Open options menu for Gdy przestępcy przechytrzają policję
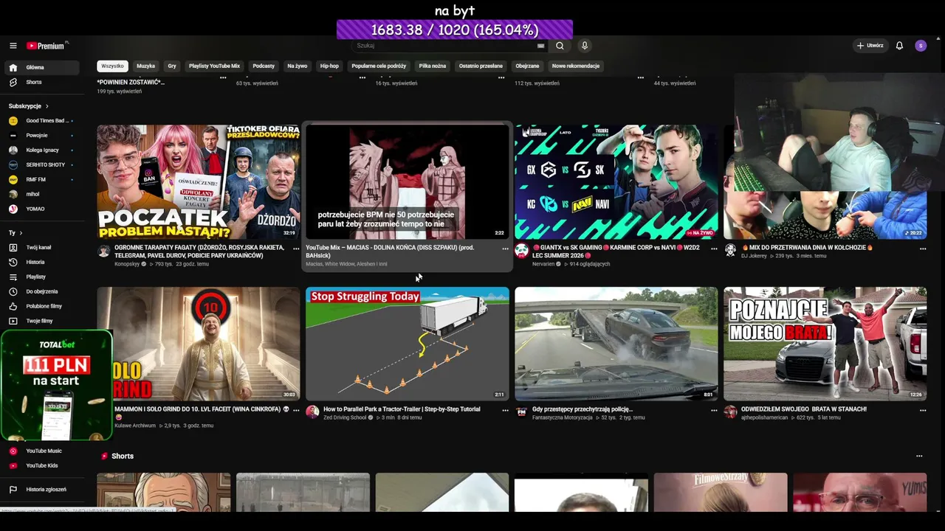Screen dimensions: 945x531 tap(714, 410)
